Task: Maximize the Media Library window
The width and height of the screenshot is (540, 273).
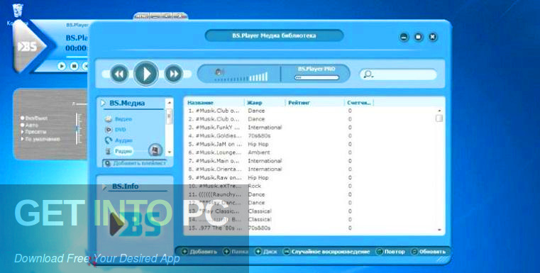Action: pyautogui.click(x=419, y=37)
